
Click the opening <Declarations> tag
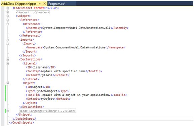point(31,59)
